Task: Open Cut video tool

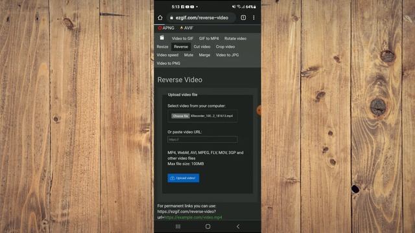Action: [202, 47]
